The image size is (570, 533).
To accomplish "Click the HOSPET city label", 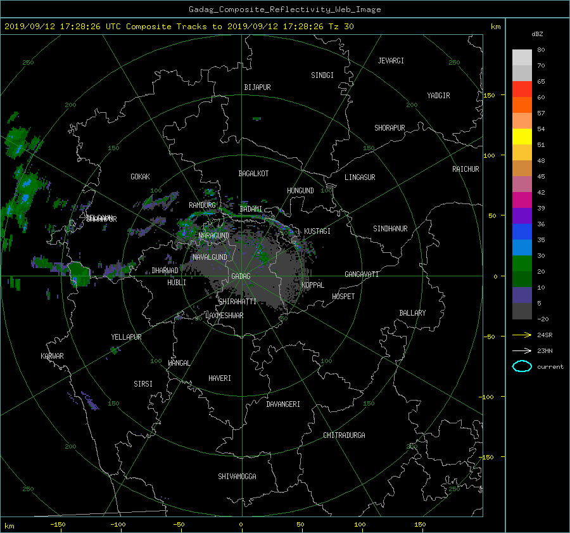I will tap(343, 297).
